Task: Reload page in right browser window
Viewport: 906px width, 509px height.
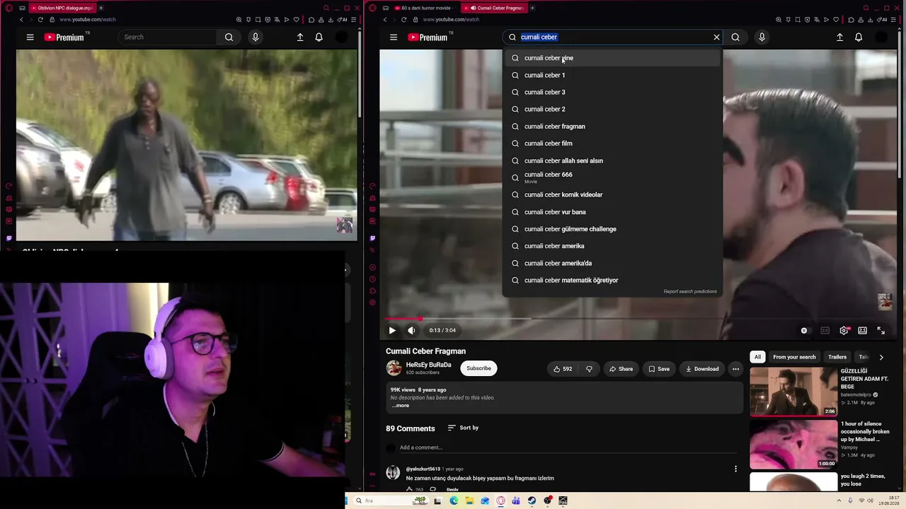Action: (x=404, y=20)
